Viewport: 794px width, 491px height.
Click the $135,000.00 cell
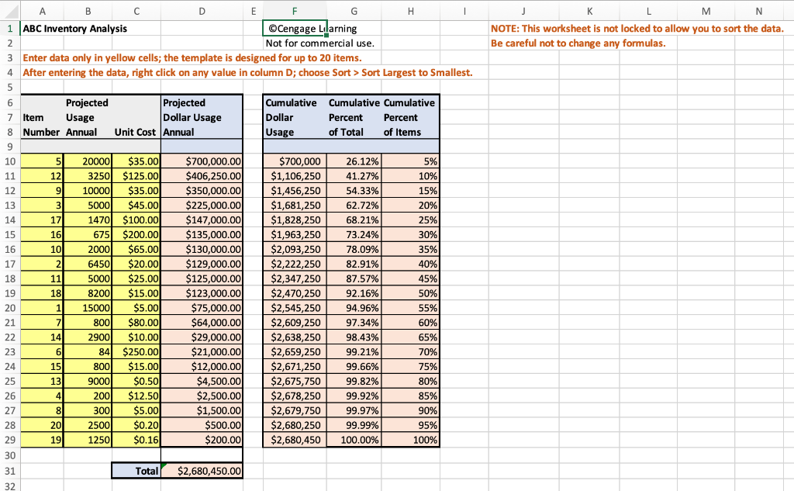202,235
